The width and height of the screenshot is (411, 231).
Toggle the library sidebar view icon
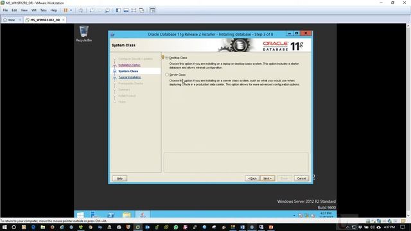118,10
